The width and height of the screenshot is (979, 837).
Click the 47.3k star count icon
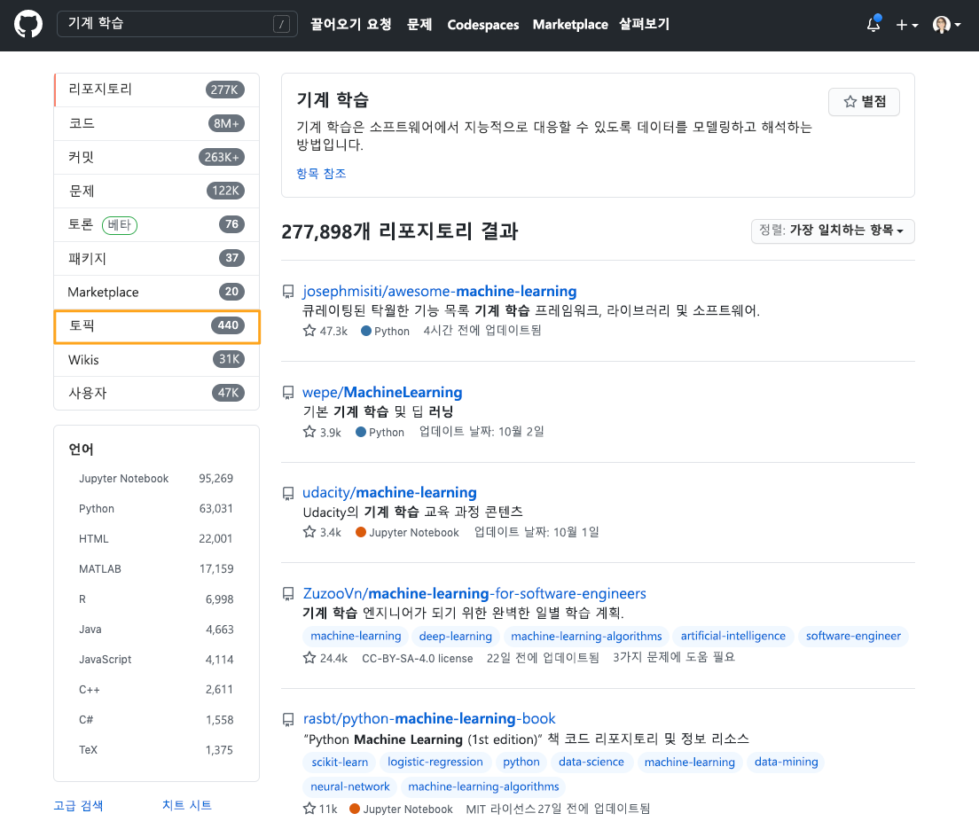point(309,330)
